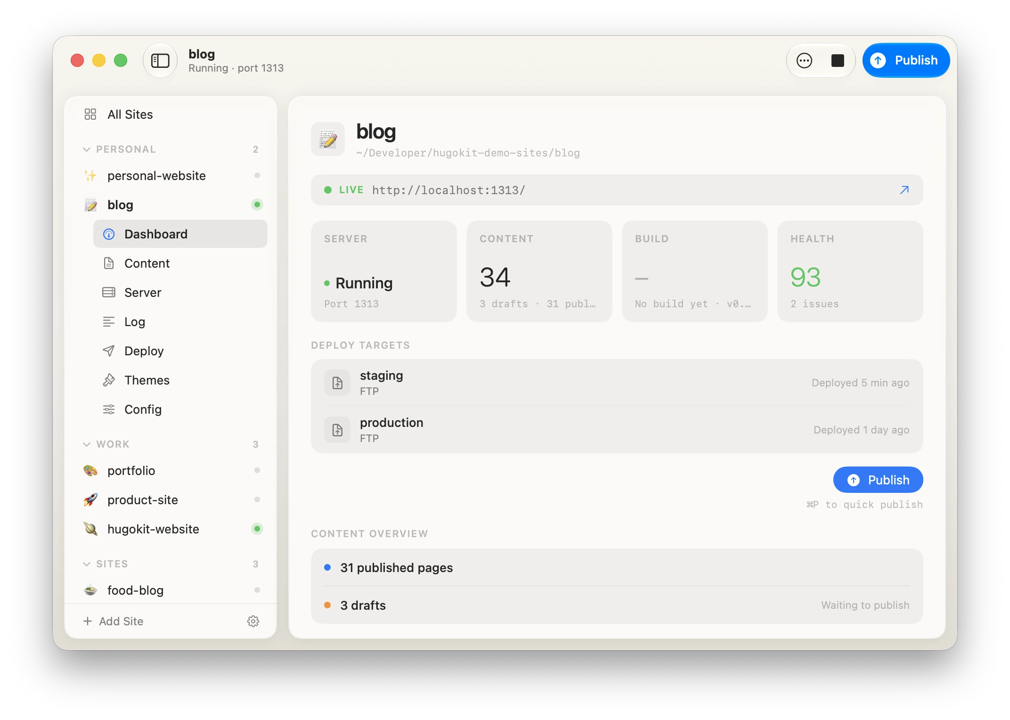This screenshot has height=720, width=1010.
Task: Click the food-blog bowl icon
Action: (x=90, y=590)
